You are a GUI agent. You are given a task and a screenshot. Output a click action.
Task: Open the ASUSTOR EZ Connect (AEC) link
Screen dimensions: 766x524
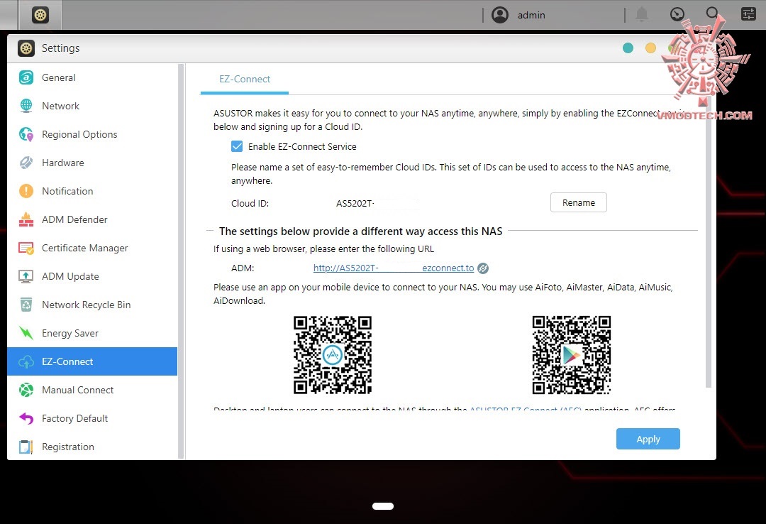coord(525,408)
